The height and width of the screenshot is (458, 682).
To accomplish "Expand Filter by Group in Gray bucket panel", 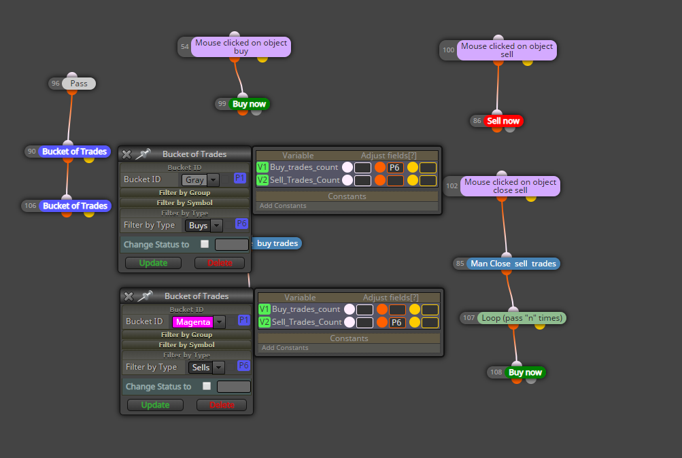I will (184, 192).
